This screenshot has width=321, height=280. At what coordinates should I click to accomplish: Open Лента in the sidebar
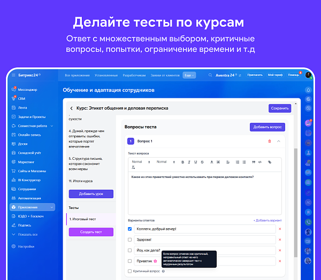coord(22,107)
